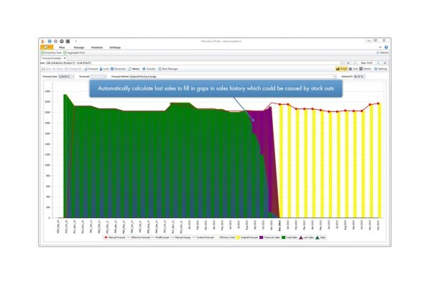
Task: Open Notes from the toolbar
Action: pos(134,69)
